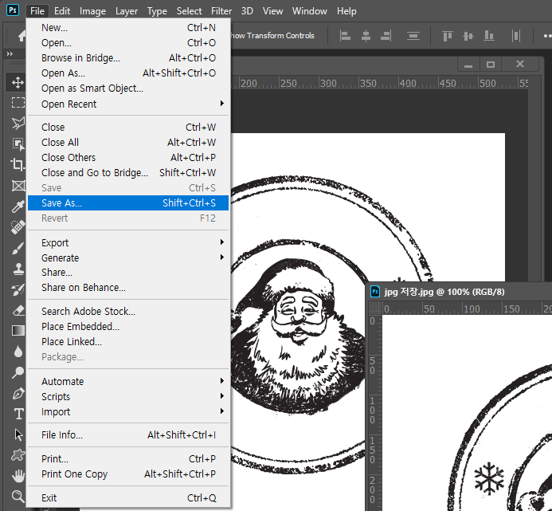Select the Hand tool
The width and height of the screenshot is (552, 511).
click(x=18, y=476)
